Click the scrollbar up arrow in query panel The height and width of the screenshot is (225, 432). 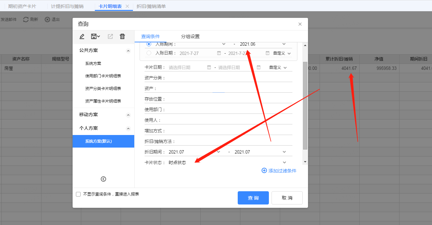pyautogui.click(x=305, y=45)
